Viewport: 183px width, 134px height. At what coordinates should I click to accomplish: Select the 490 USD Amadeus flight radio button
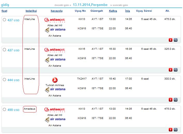coord(4,109)
